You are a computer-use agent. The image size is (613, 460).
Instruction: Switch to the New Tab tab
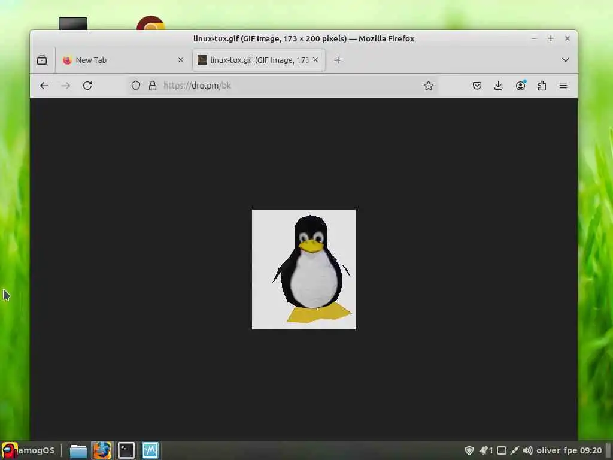pyautogui.click(x=121, y=60)
